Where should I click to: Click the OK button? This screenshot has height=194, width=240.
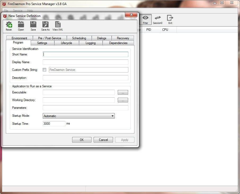(82, 140)
